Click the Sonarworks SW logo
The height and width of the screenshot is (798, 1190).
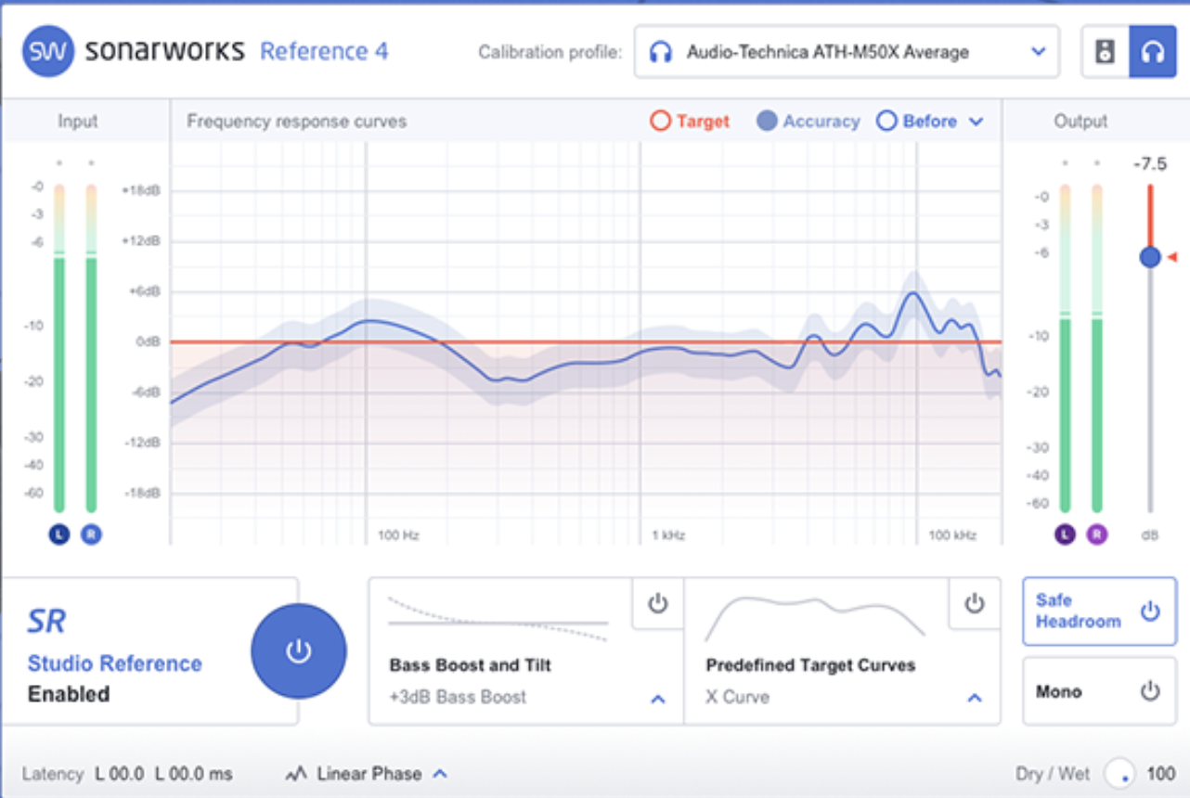(x=48, y=51)
